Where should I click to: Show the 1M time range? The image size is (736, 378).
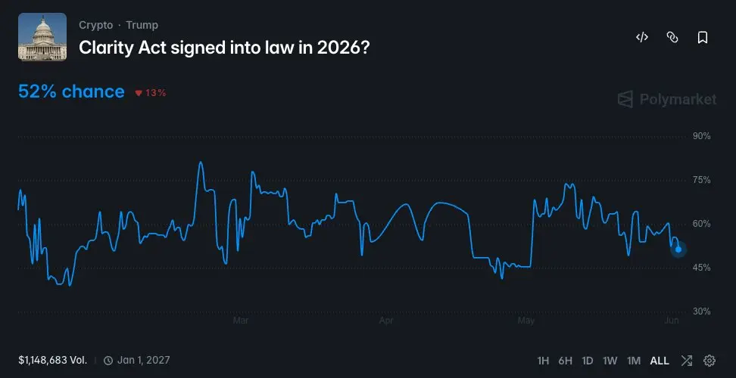click(x=634, y=360)
